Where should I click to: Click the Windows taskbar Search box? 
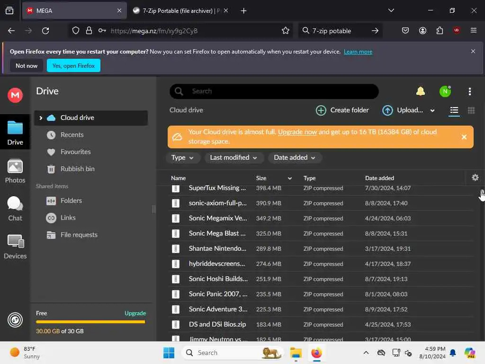(x=232, y=353)
